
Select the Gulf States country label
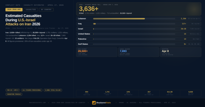tap(83, 44)
